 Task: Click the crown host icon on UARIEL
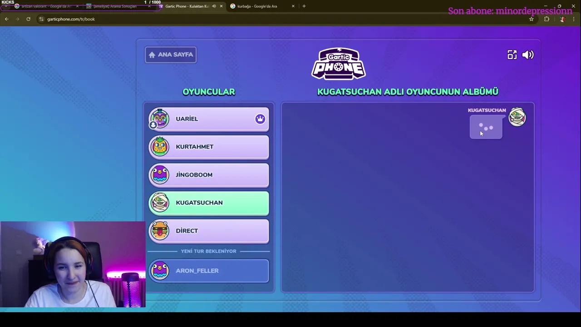pos(260,119)
